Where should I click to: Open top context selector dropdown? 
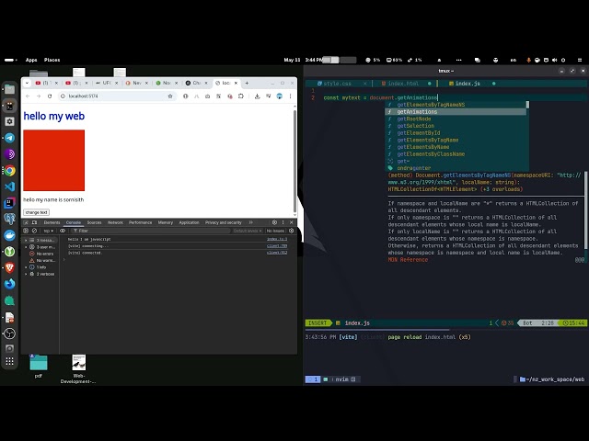coord(49,231)
